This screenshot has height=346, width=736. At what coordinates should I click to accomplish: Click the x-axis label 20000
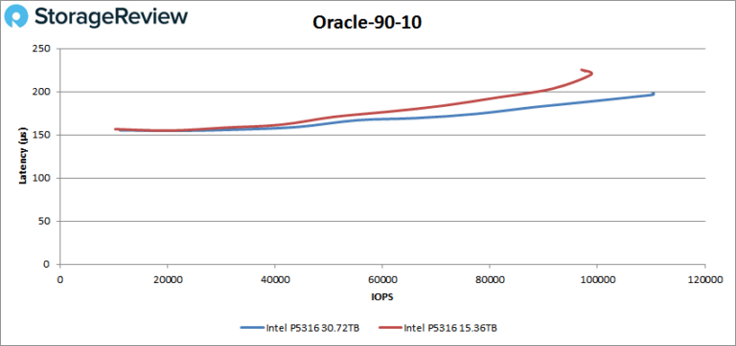pos(167,279)
